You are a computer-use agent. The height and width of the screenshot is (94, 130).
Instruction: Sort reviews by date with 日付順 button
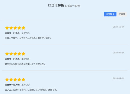110,14
